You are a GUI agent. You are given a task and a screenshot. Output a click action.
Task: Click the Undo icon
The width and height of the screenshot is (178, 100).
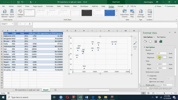point(22,2)
